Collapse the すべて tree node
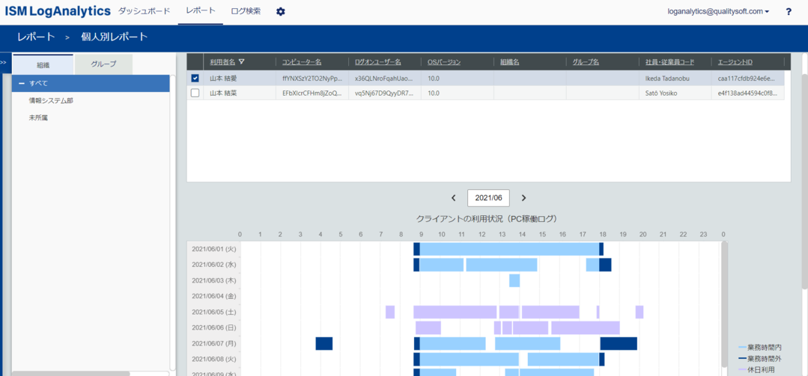808x376 pixels. 22,83
